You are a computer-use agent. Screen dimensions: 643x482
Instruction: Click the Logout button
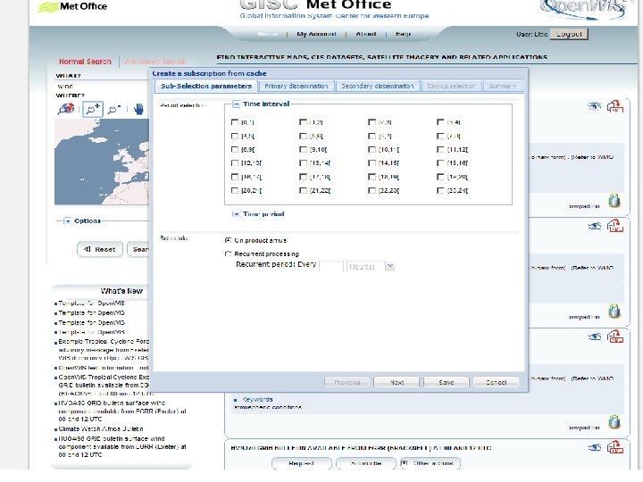coord(568,34)
